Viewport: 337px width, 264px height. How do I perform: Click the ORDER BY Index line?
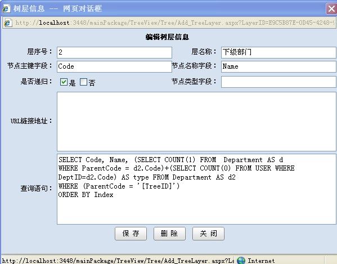point(86,195)
